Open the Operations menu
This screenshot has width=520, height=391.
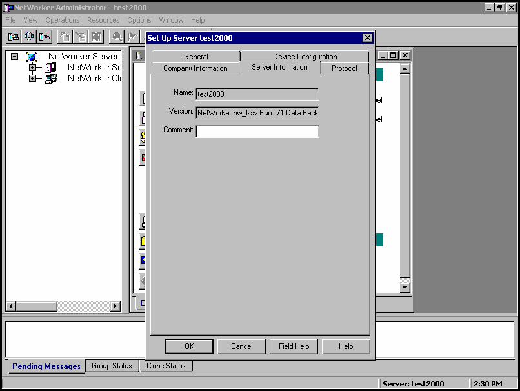(63, 20)
